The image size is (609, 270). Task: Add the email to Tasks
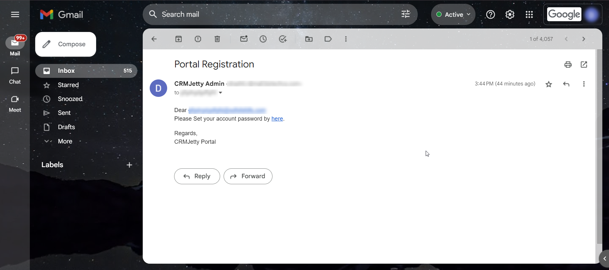(x=283, y=39)
